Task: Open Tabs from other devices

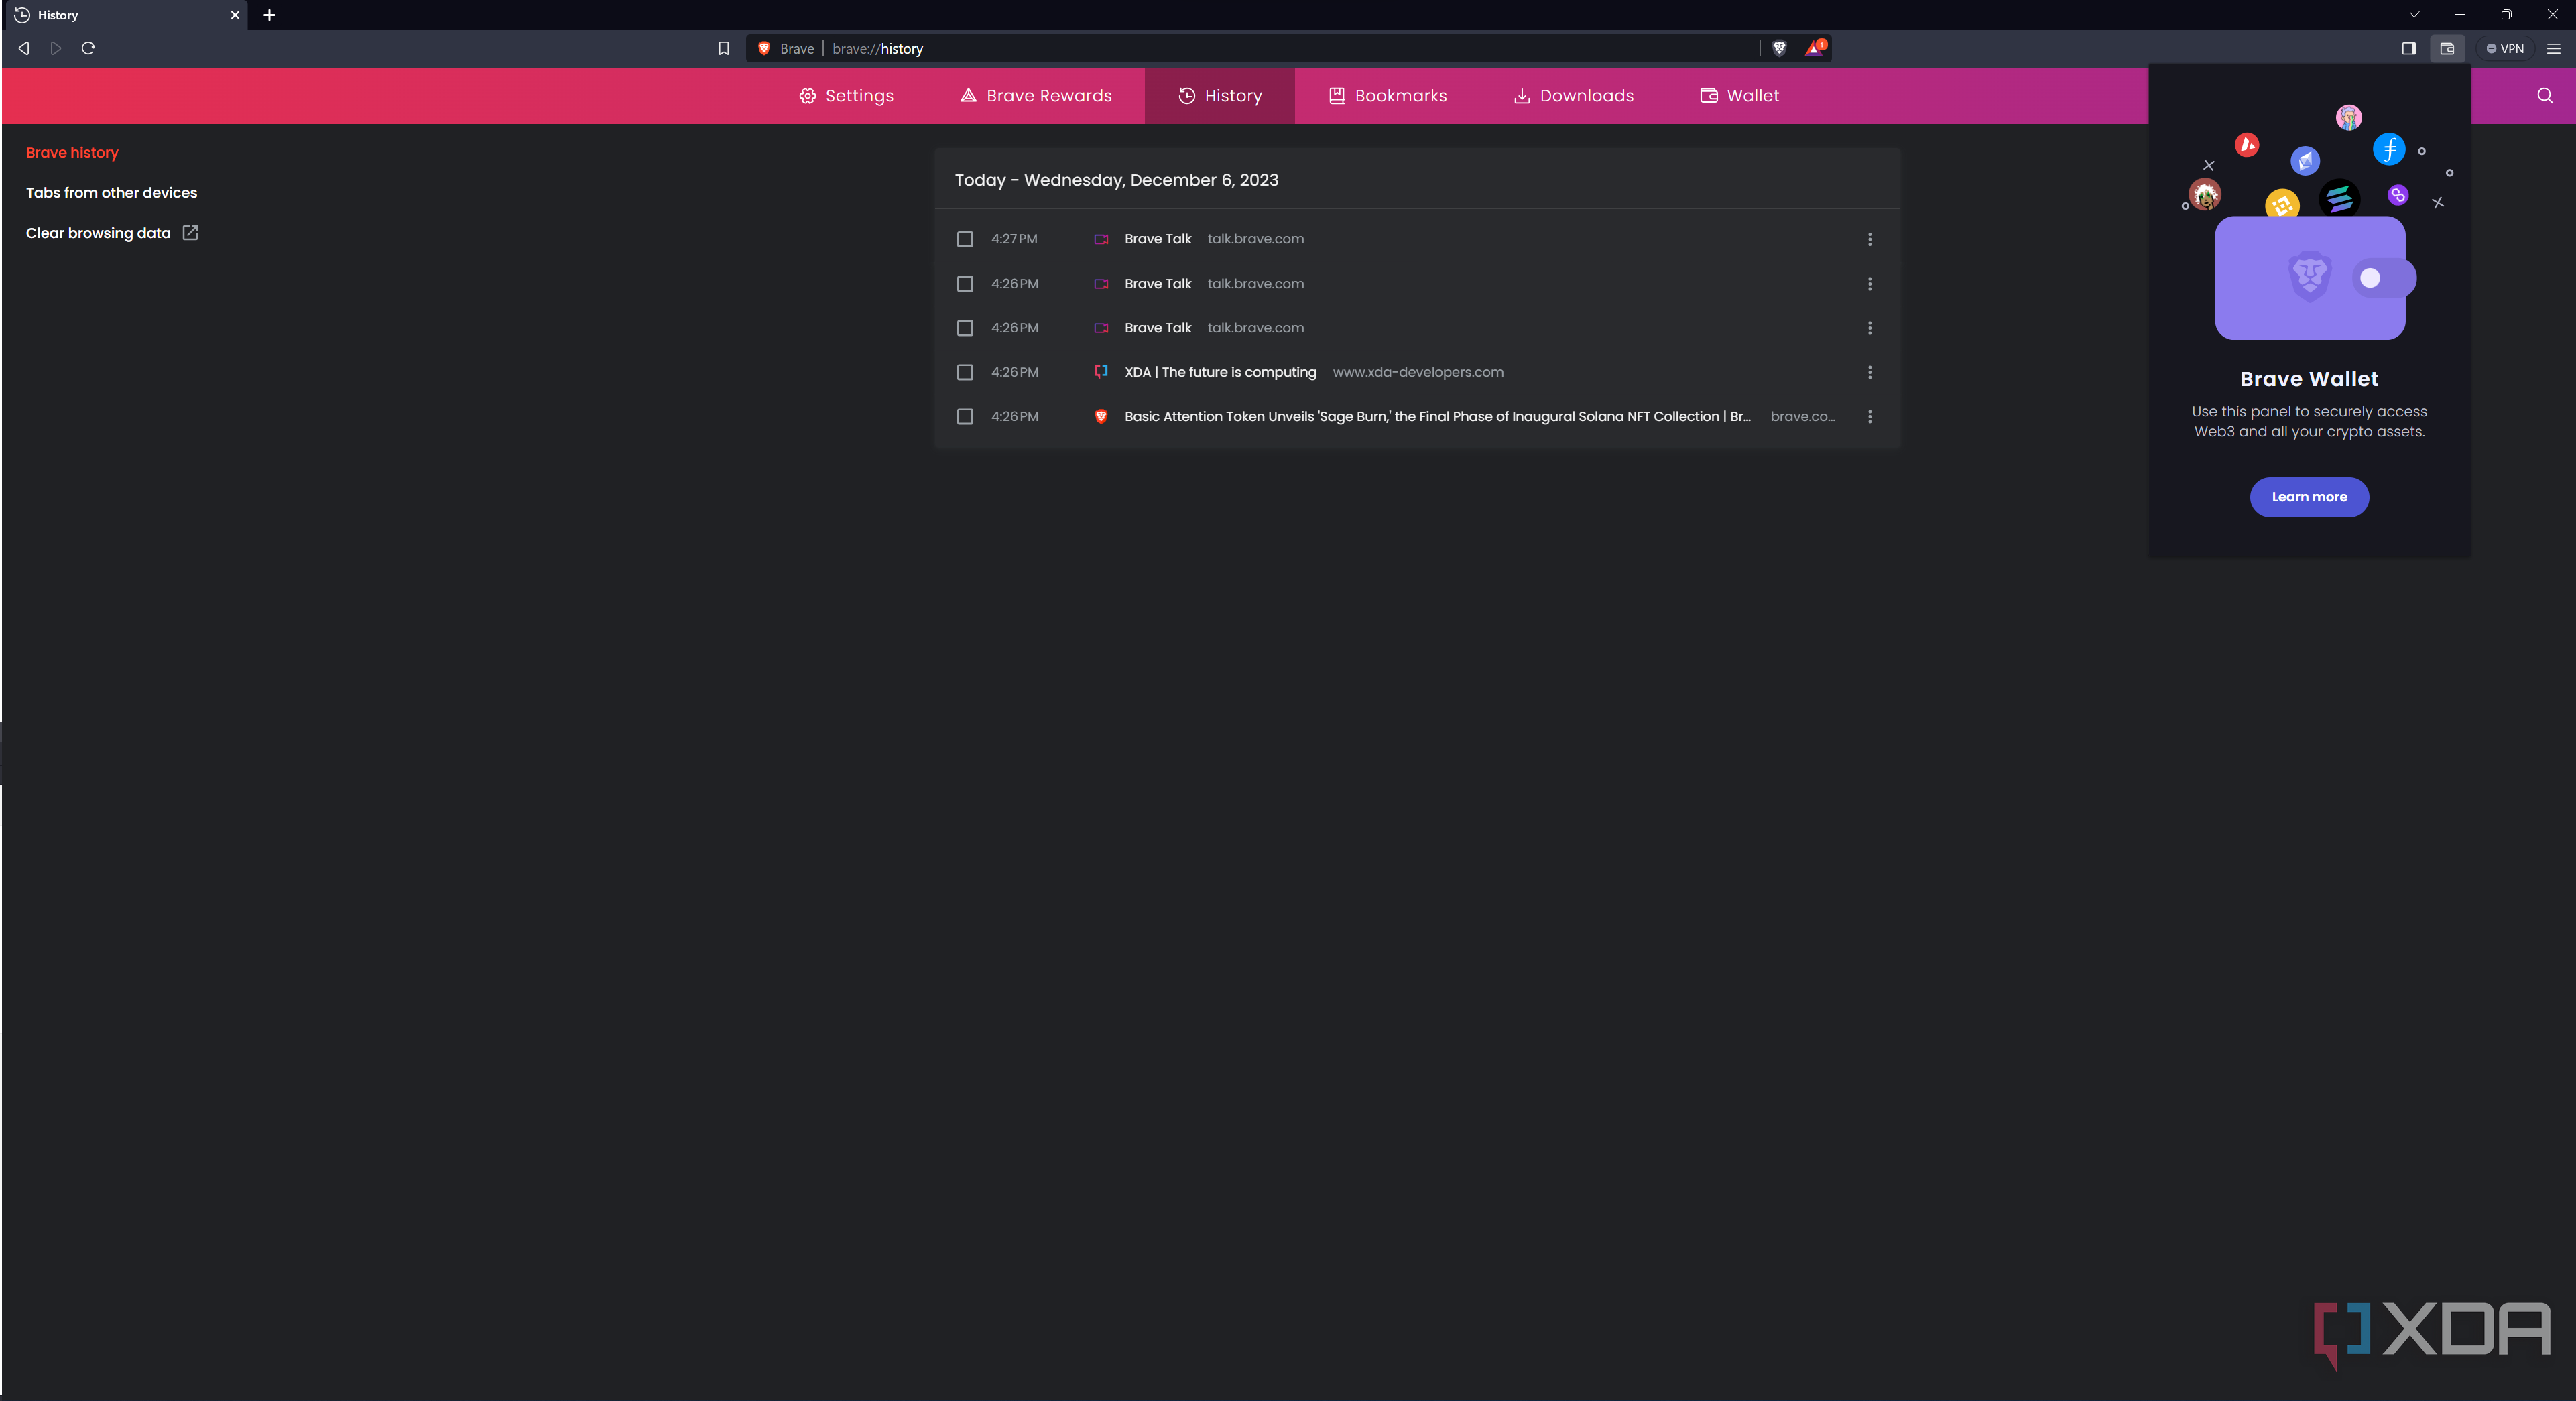Action: (x=112, y=193)
